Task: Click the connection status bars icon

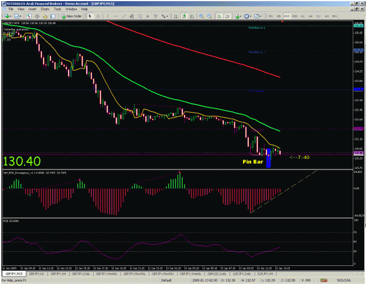Action: pyautogui.click(x=323, y=280)
